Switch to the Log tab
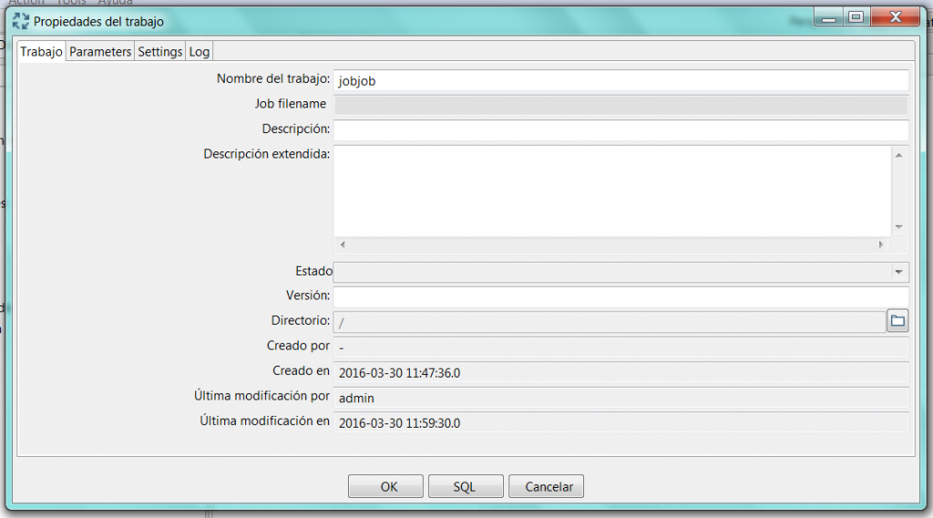The image size is (933, 518). (200, 52)
